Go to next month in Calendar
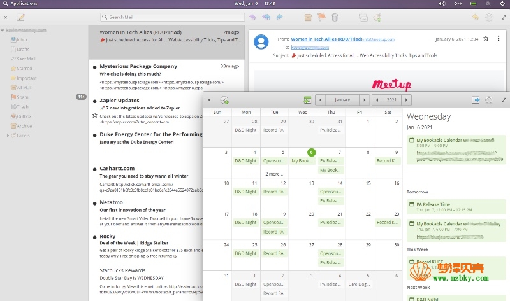510x301 pixels. (364, 100)
